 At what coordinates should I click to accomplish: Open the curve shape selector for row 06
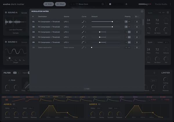click(x=84, y=47)
